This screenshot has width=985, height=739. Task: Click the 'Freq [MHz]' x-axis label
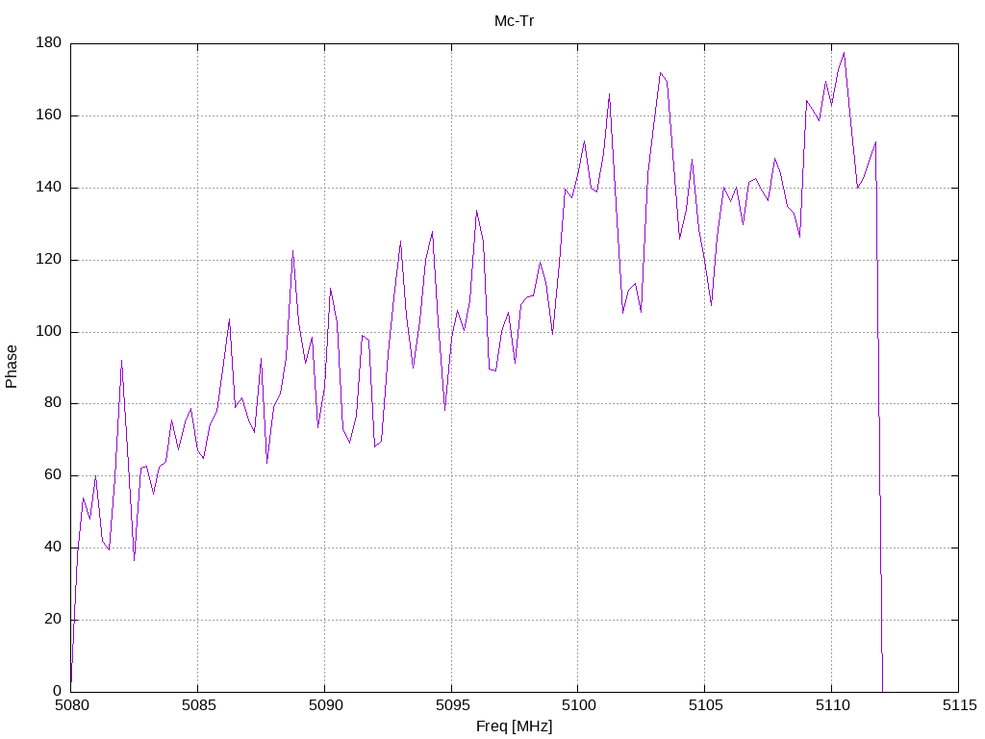tap(514, 726)
